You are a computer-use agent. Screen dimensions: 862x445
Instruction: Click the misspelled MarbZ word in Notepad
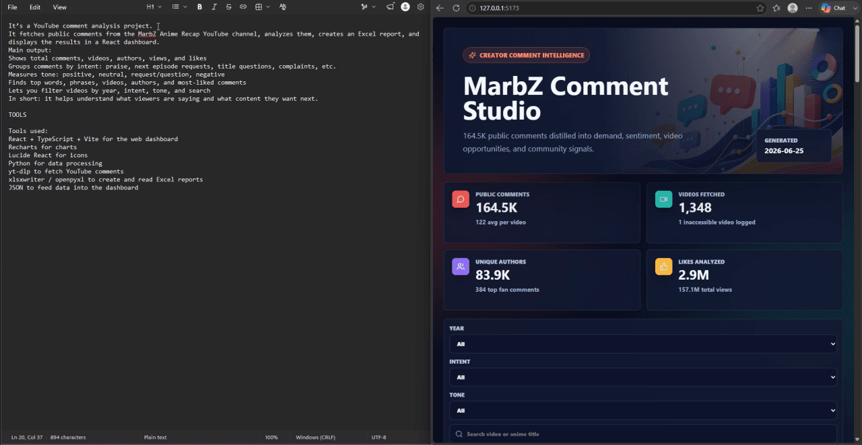(x=147, y=34)
